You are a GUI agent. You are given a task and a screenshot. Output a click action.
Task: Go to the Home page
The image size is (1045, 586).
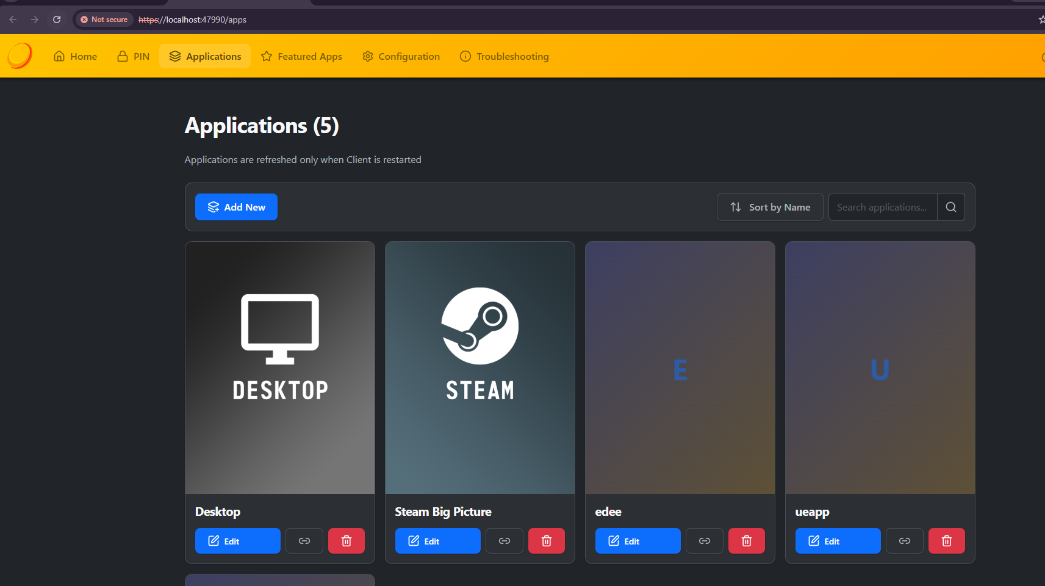(x=76, y=56)
